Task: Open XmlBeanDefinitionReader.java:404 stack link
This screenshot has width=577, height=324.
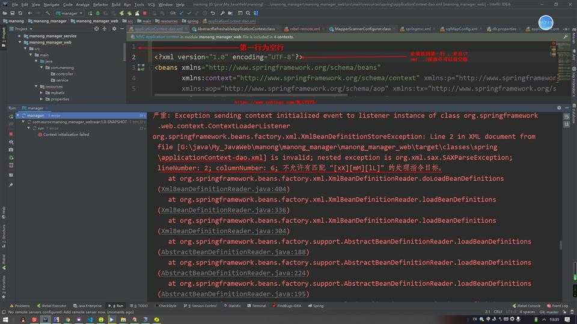Action: pos(224,189)
